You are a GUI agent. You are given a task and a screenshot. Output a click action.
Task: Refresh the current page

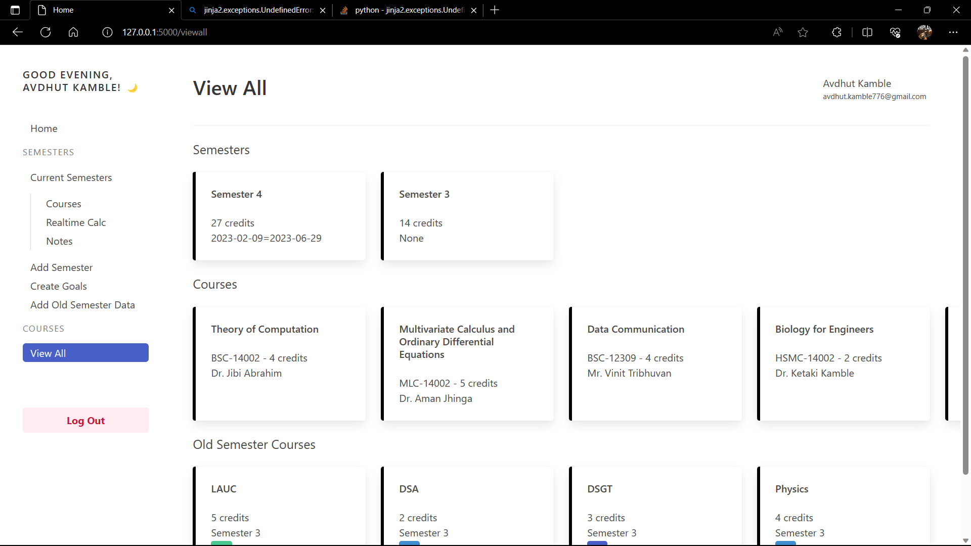(46, 32)
